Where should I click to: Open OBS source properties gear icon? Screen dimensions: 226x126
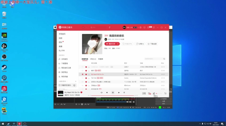pyautogui.click(x=82, y=104)
